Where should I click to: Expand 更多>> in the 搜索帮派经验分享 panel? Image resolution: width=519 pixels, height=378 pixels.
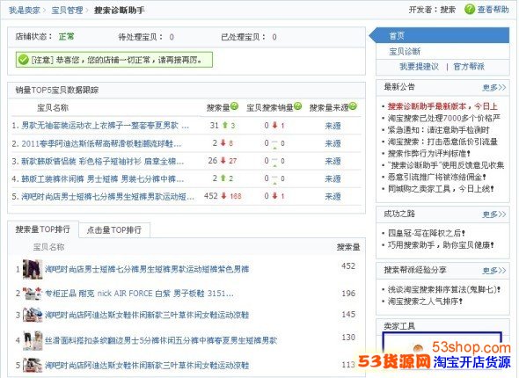(493, 270)
